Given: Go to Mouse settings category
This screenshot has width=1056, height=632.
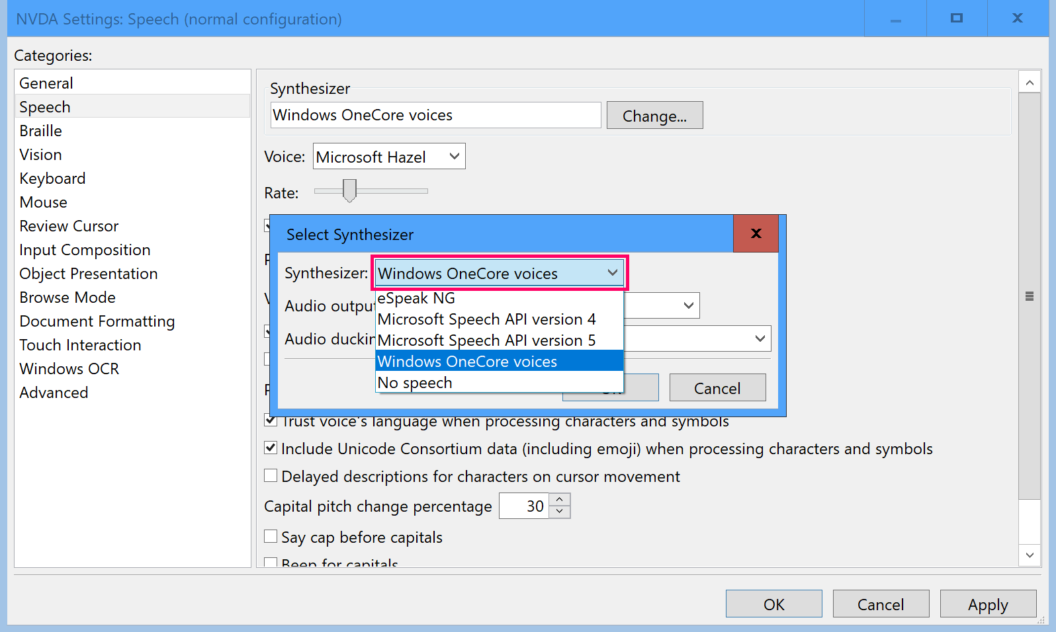Looking at the screenshot, I should [x=132, y=202].
